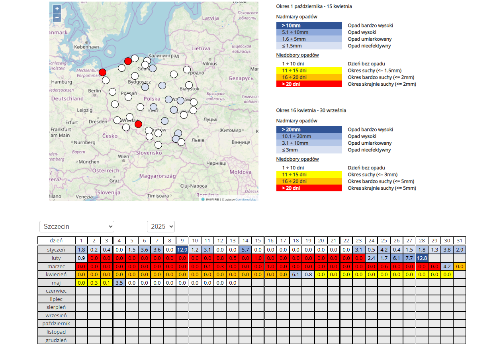Click the station marker near Białystok

(x=189, y=85)
